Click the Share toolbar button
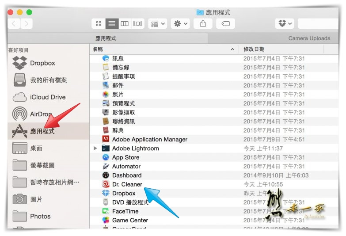Viewport: 346px width, 236px height. 203,23
